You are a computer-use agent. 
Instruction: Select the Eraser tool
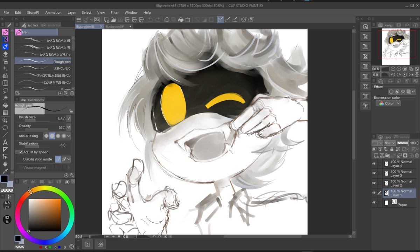tap(5, 54)
